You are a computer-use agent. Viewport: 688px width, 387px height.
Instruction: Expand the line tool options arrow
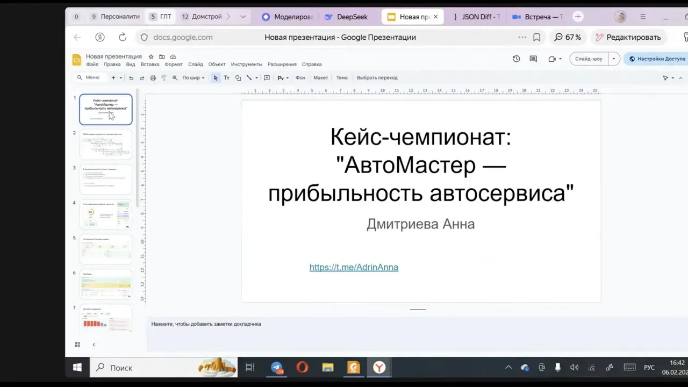pos(257,77)
